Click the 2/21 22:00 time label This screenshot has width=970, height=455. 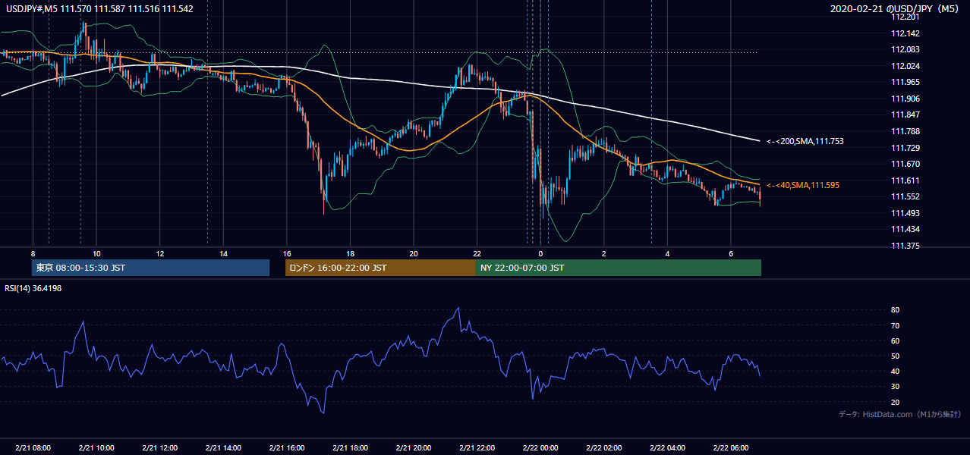click(x=477, y=448)
